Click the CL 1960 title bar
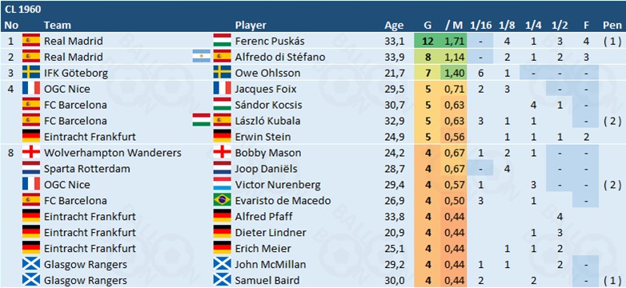626x288 pixels. (x=313, y=9)
